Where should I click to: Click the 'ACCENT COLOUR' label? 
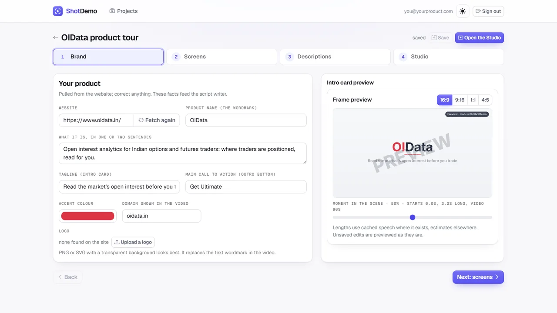click(x=76, y=203)
